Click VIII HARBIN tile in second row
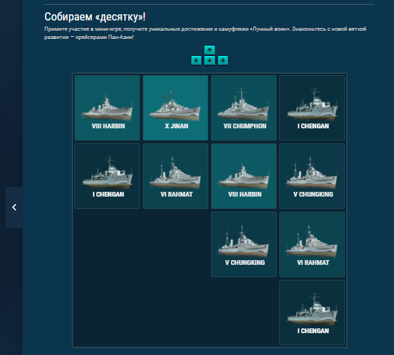 click(244, 176)
